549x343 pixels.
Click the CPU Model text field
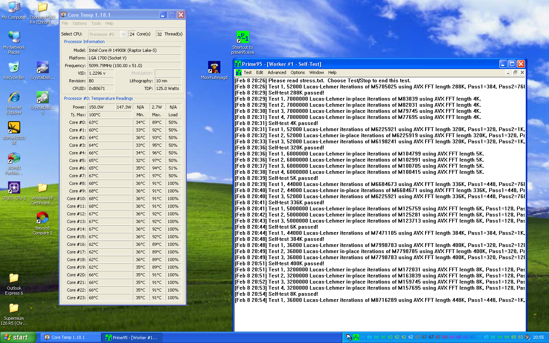pos(134,50)
